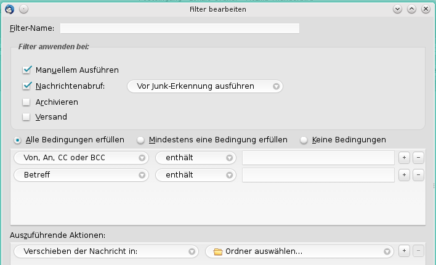Remove the Betreff condition row
This screenshot has width=436, height=265.
click(x=419, y=175)
